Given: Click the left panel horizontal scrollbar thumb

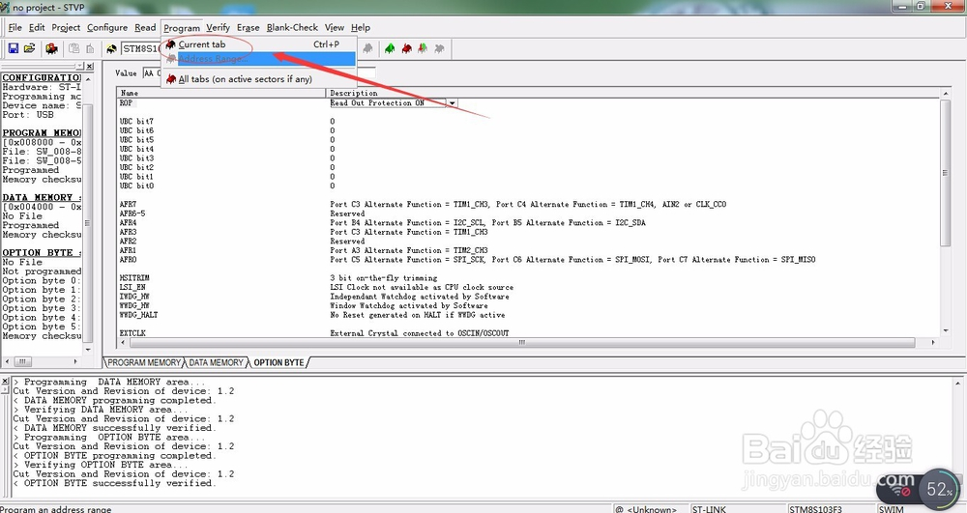Looking at the screenshot, I should [x=22, y=361].
